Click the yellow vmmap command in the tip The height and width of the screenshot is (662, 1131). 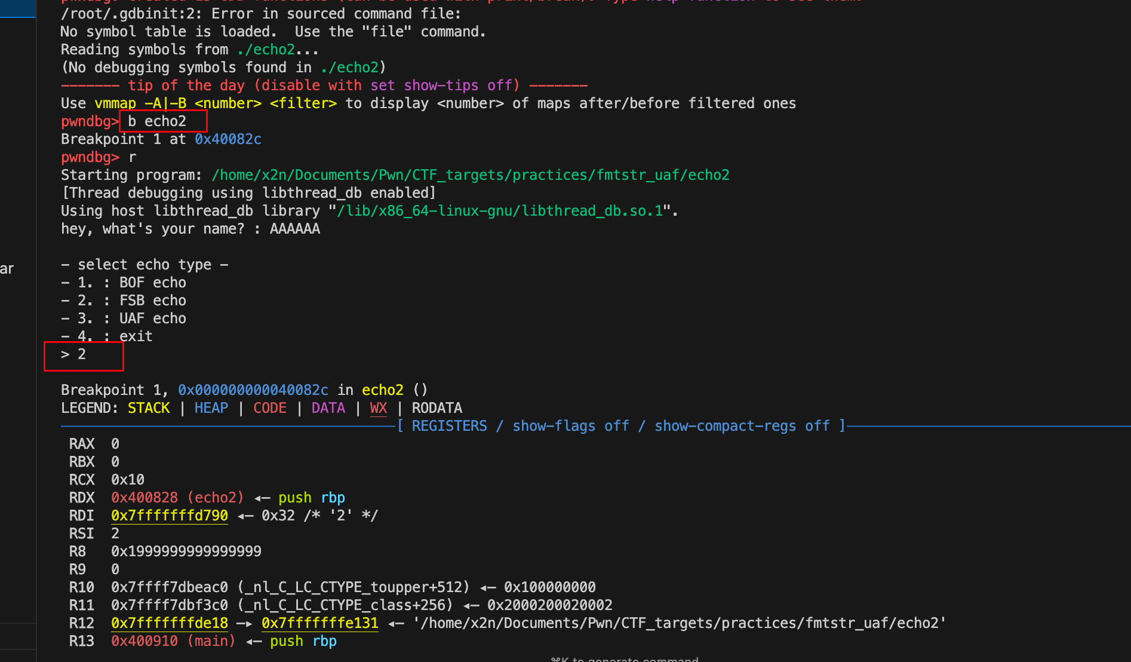[x=115, y=103]
